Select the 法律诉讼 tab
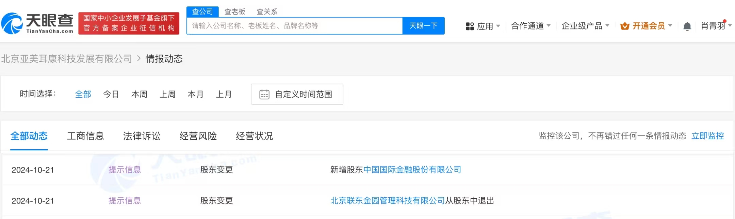 pyautogui.click(x=142, y=136)
